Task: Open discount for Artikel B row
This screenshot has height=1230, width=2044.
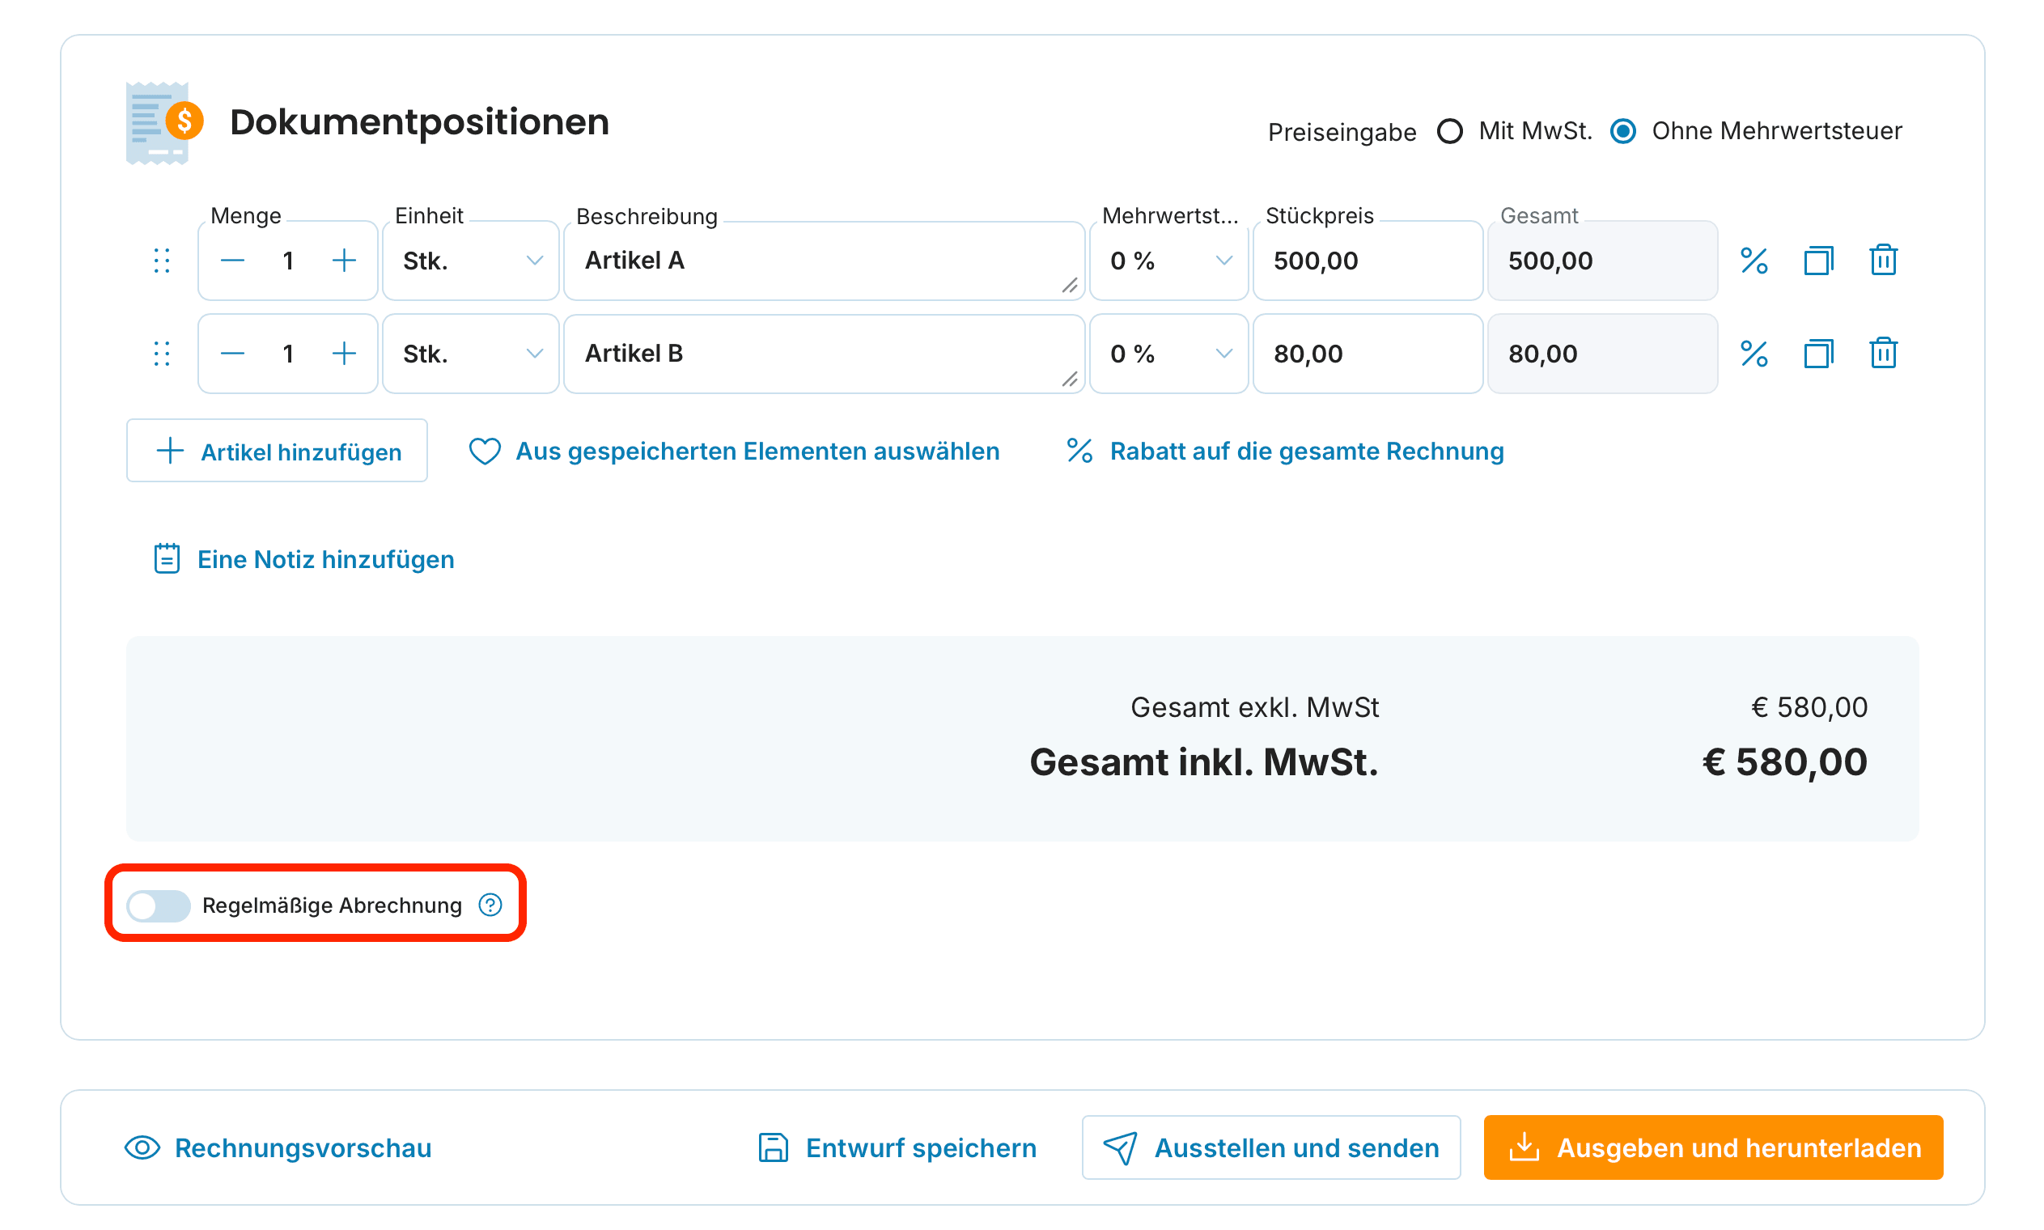Action: tap(1754, 354)
